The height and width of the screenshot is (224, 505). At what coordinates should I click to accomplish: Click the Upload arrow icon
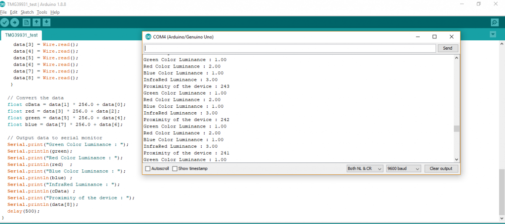[15, 22]
